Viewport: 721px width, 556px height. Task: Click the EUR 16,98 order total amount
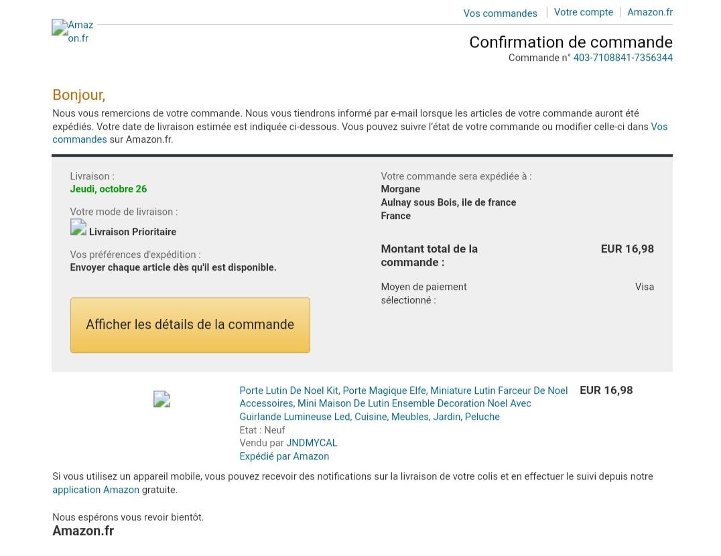[627, 249]
